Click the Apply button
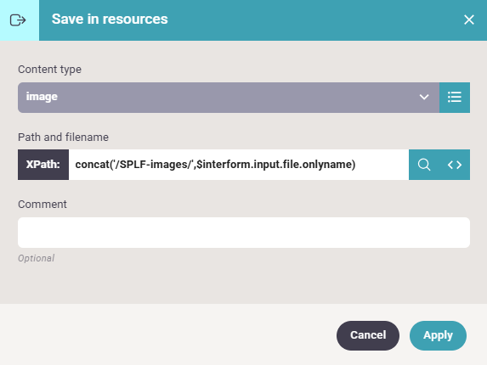 point(438,335)
